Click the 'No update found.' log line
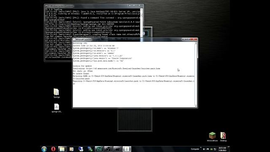Screen dimensions: 270x152 pos(81,73)
